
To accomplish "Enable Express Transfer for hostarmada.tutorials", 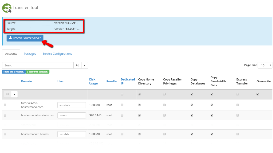I will point(238,134).
